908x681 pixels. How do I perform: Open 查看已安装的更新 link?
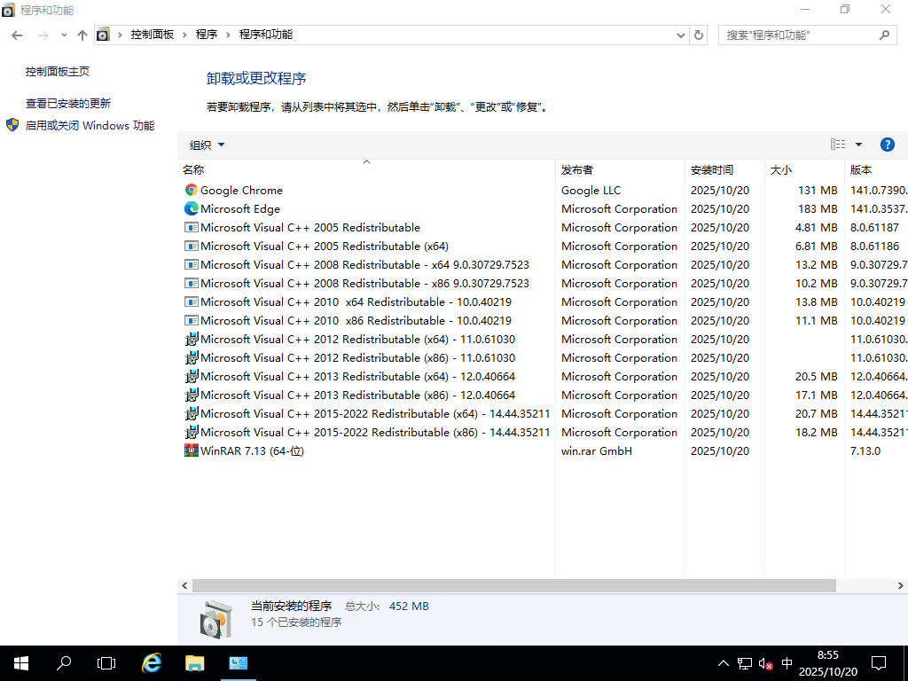point(69,103)
